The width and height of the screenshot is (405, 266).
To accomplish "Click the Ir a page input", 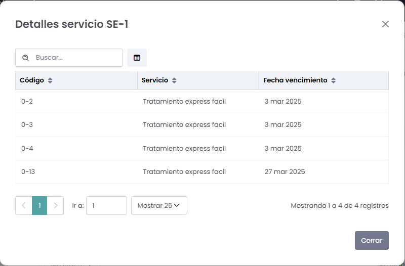I will (x=106, y=206).
